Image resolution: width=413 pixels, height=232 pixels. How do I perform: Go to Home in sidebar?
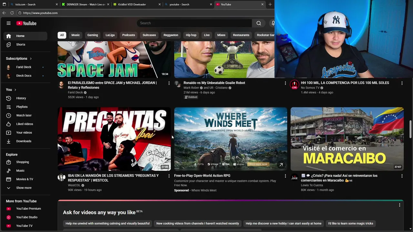click(25, 36)
